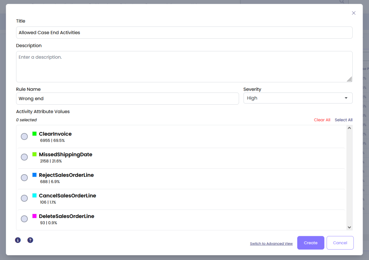Click the green ClearInvoice color swatch
The height and width of the screenshot is (260, 369).
(35, 134)
